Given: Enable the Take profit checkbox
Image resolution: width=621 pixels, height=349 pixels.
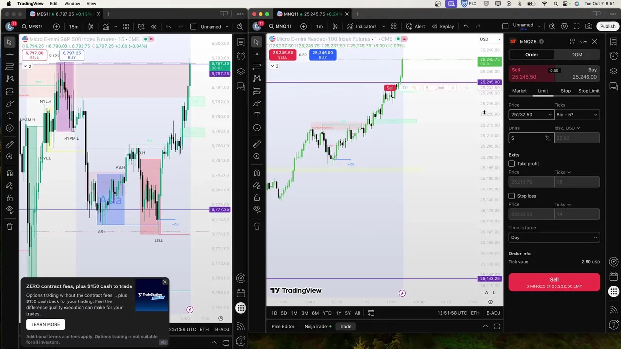Looking at the screenshot, I should click(x=511, y=164).
